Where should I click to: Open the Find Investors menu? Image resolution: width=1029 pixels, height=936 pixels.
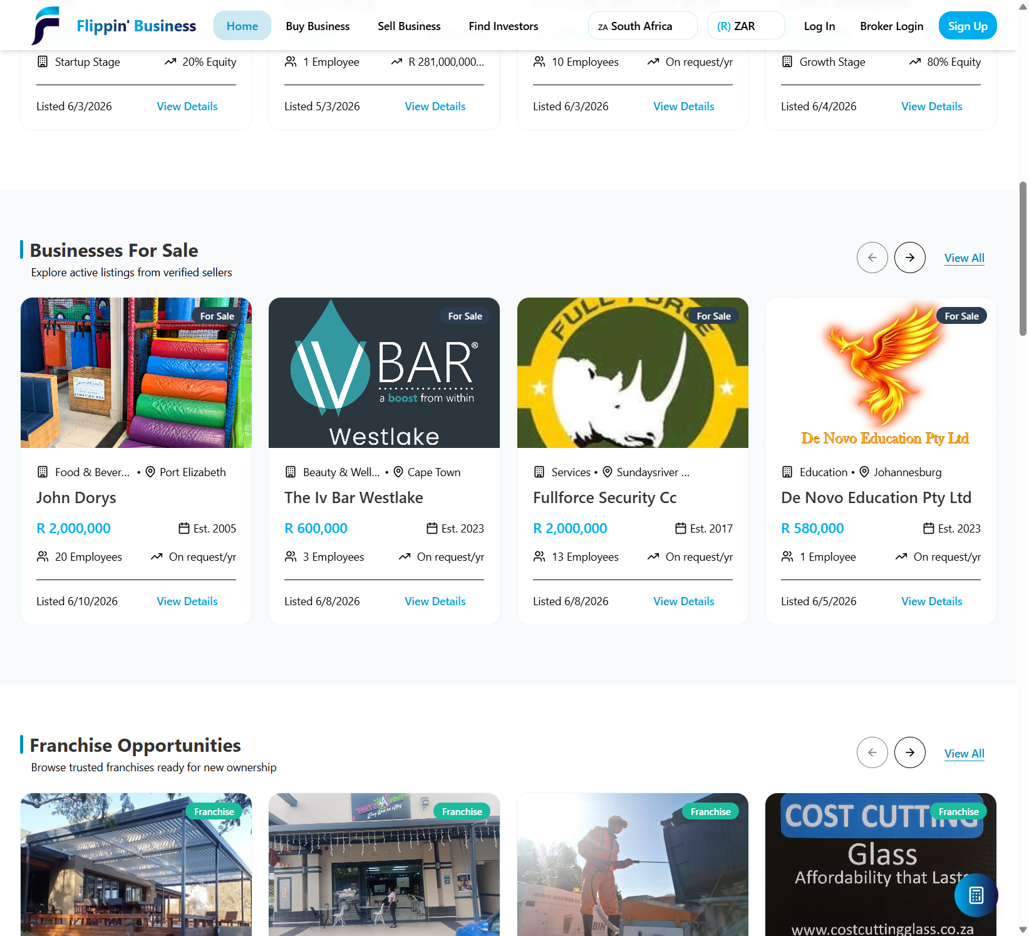(504, 26)
